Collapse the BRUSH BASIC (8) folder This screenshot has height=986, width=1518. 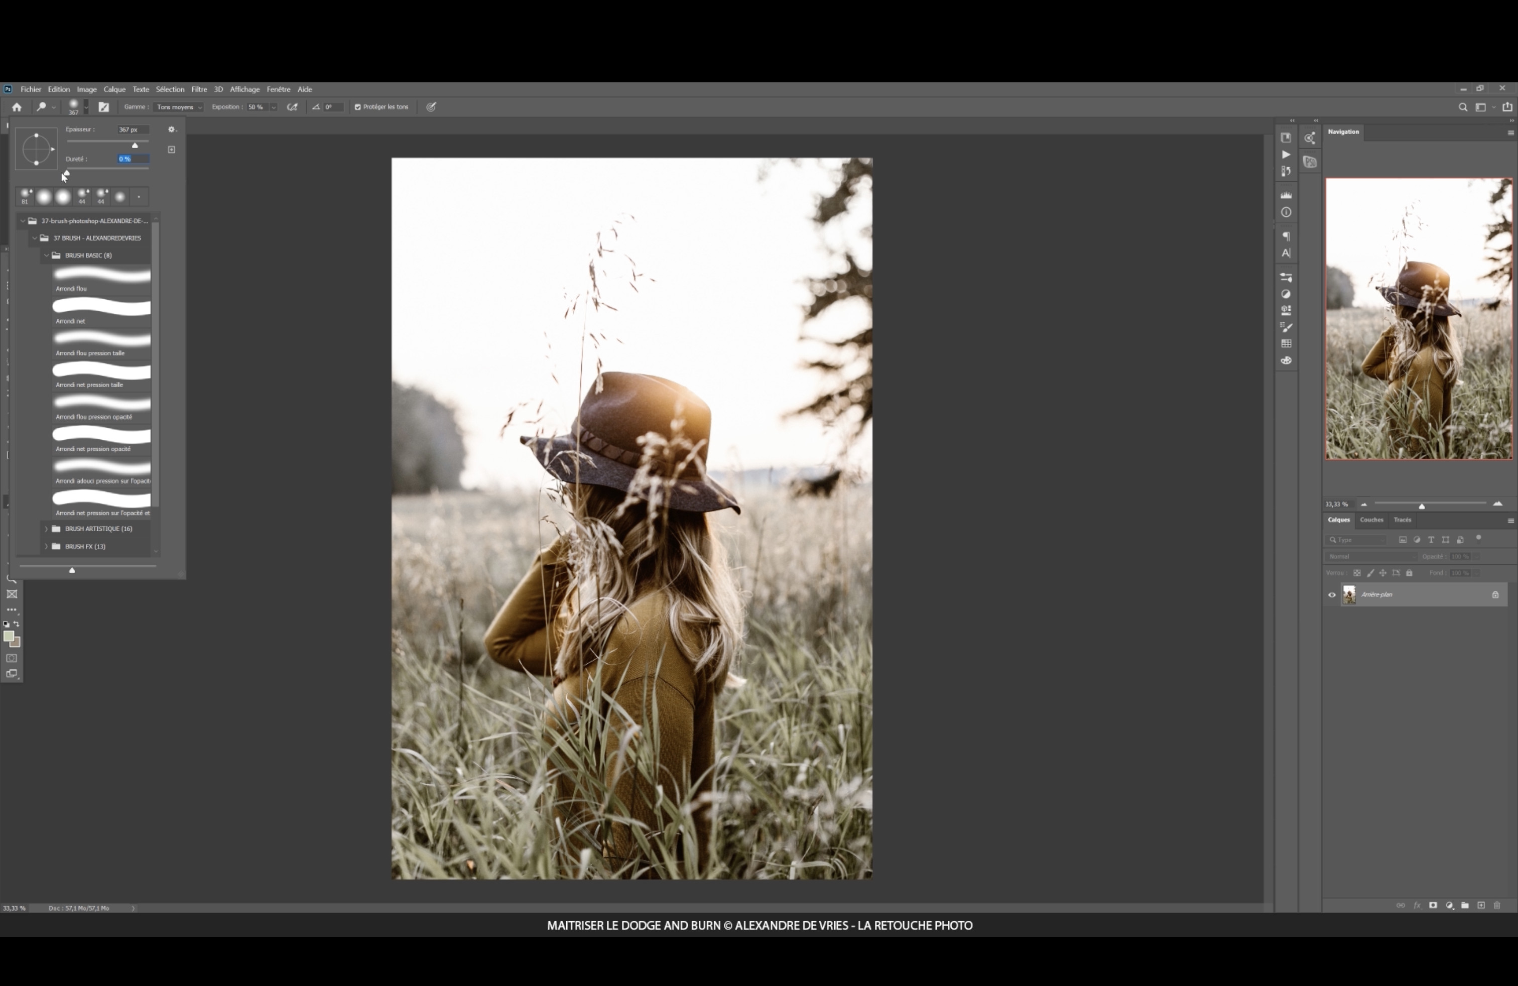tap(46, 255)
